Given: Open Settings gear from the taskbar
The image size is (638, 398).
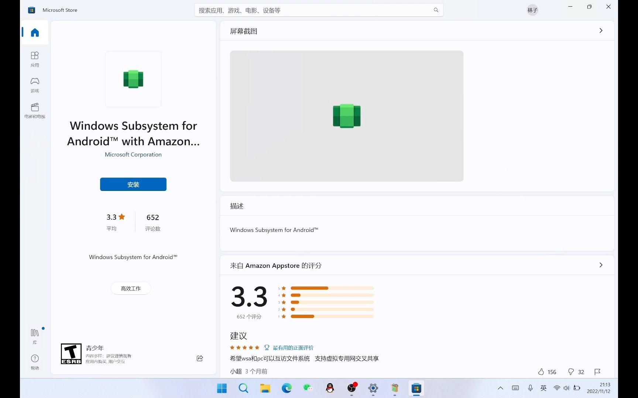Looking at the screenshot, I should click(x=373, y=388).
